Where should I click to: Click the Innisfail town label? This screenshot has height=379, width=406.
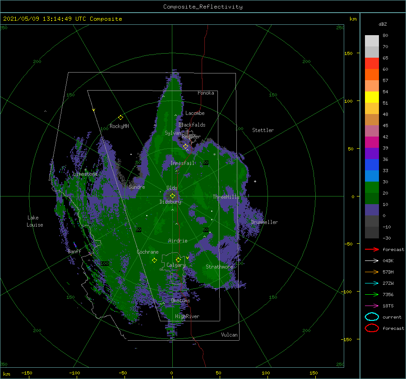(182, 163)
